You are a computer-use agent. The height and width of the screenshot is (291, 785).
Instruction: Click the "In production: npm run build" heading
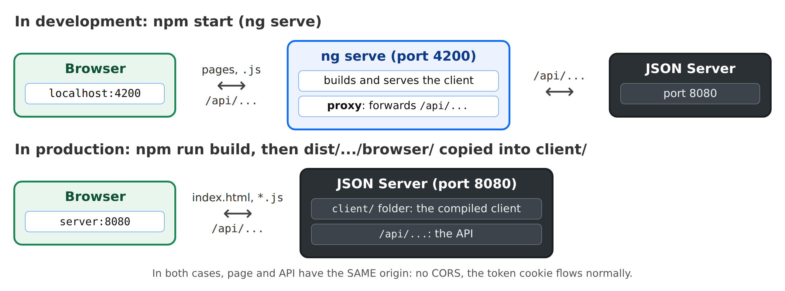click(x=300, y=150)
